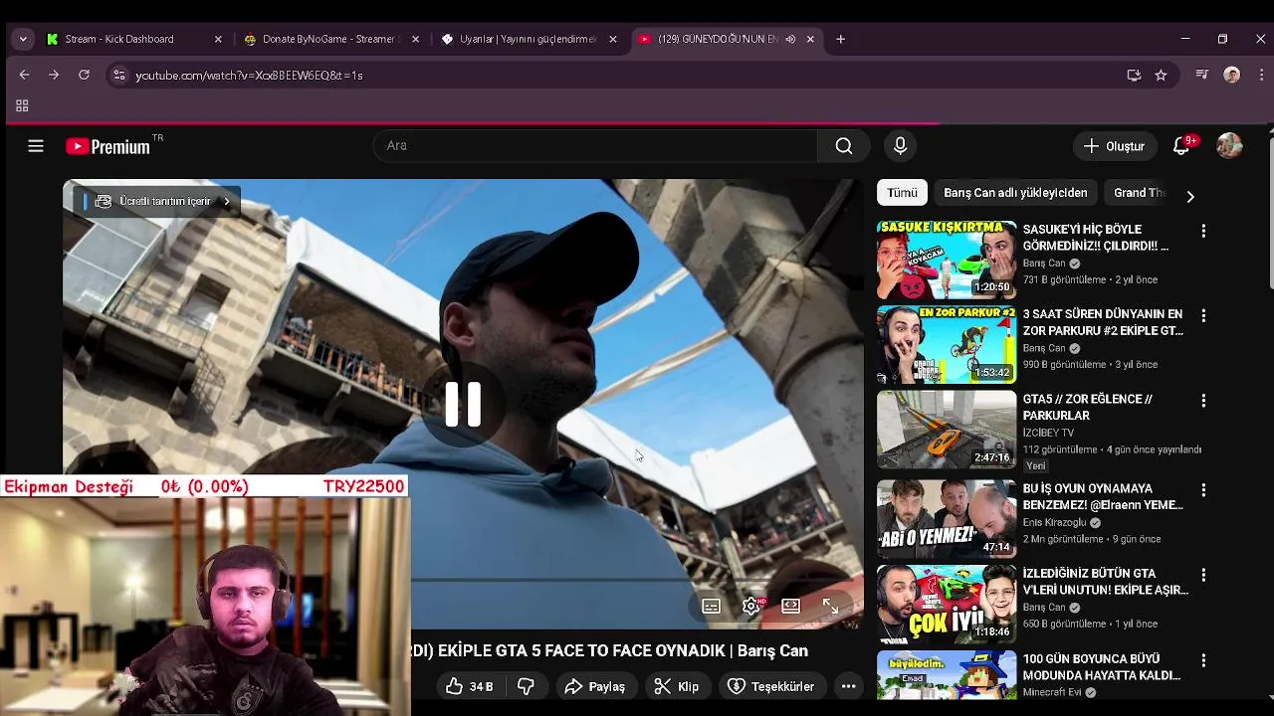The width and height of the screenshot is (1274, 716).
Task: Click the Oluştur create button
Action: pyautogui.click(x=1115, y=146)
